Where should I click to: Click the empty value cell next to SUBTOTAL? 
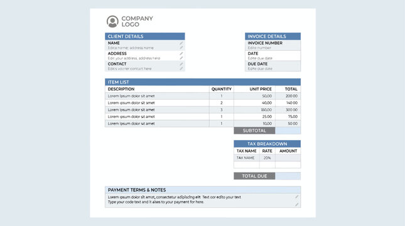pos(288,131)
